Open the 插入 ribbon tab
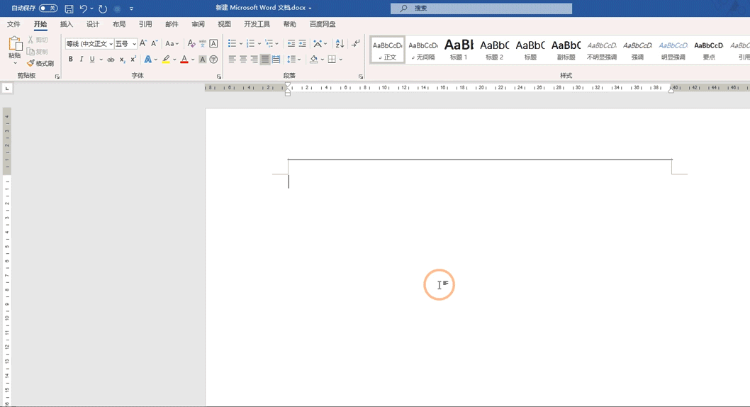 67,24
